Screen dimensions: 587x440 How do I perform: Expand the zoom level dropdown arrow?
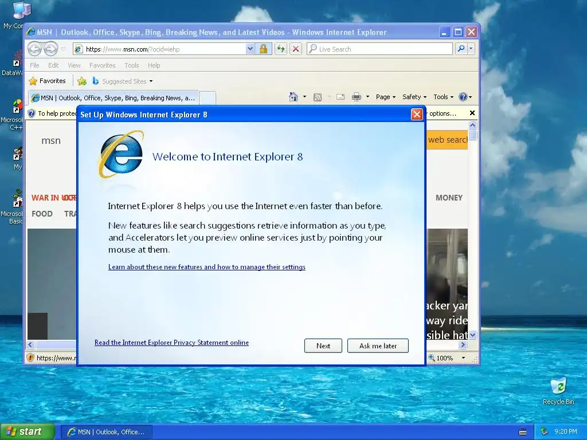coord(463,358)
